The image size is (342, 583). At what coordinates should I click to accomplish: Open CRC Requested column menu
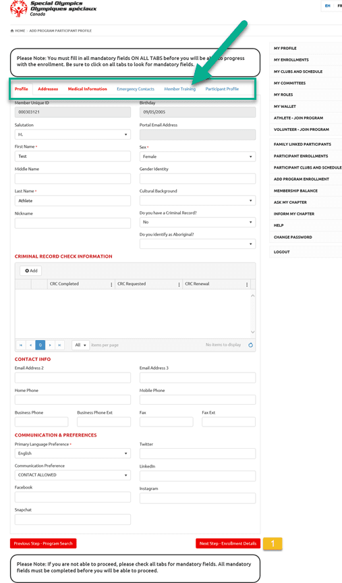tap(179, 284)
